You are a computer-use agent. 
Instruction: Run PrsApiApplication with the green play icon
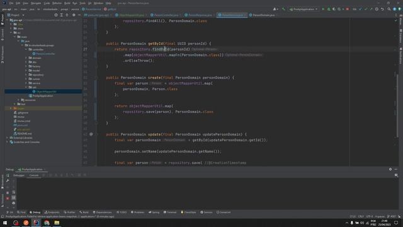click(323, 9)
